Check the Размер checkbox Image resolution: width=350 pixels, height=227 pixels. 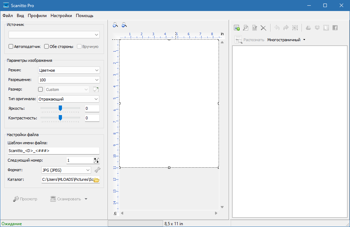tap(40, 89)
